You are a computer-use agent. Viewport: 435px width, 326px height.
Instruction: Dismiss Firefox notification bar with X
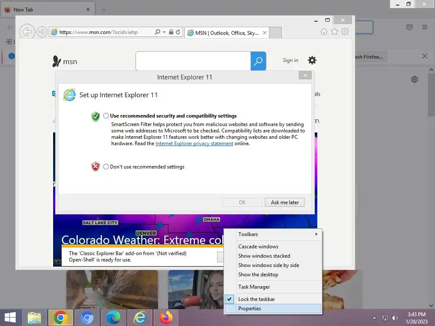(x=425, y=56)
